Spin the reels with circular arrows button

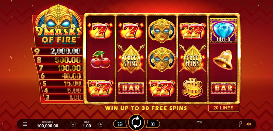(x=136, y=122)
